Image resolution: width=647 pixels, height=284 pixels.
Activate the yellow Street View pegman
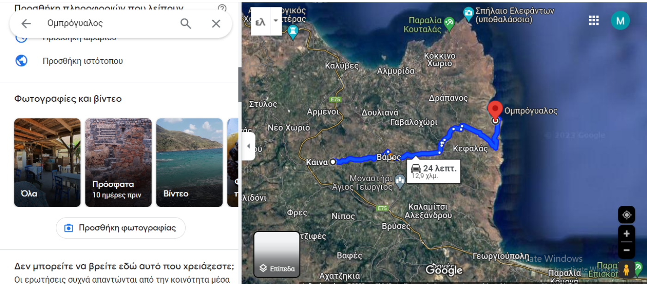coord(627,270)
